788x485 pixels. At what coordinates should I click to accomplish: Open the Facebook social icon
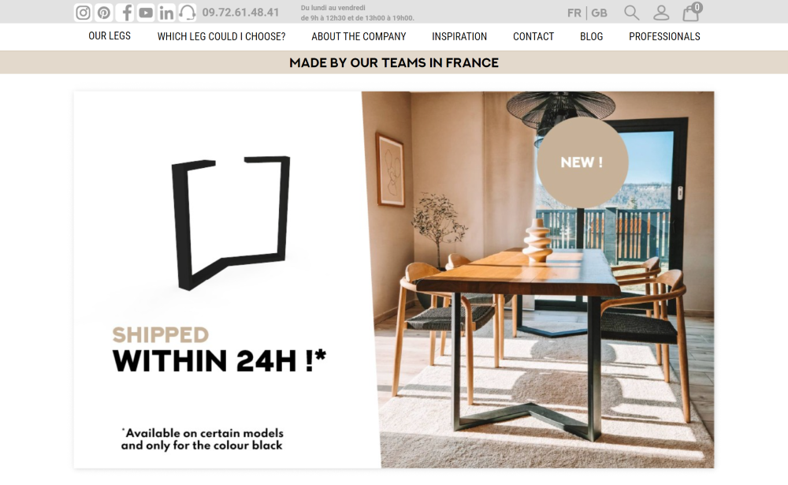[125, 12]
